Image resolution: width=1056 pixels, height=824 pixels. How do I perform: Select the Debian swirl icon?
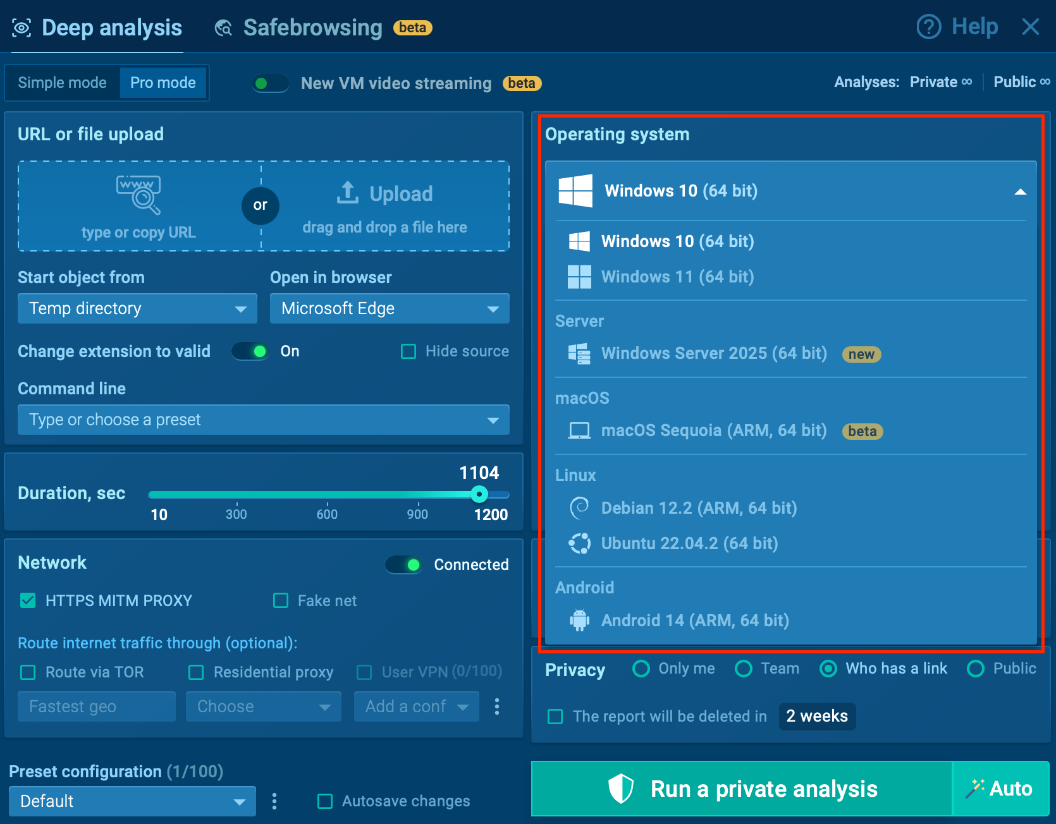pyautogui.click(x=579, y=508)
